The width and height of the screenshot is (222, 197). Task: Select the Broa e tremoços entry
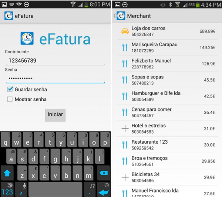[167, 161]
